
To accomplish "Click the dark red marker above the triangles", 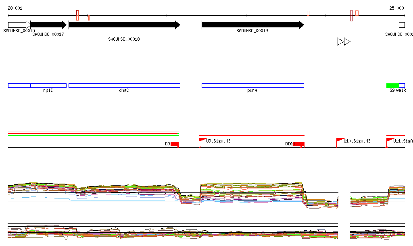I will 352,16.
